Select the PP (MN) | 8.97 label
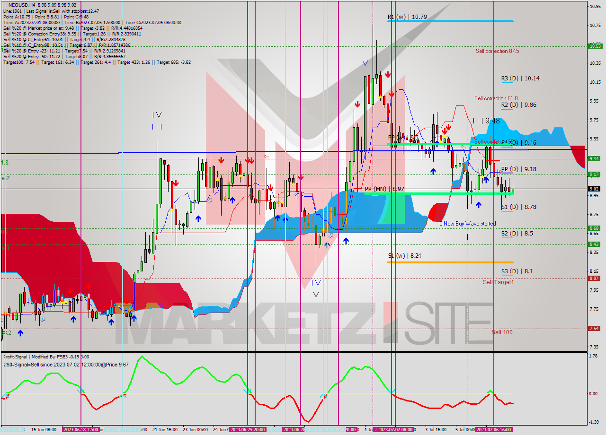This screenshot has width=606, height=435. tap(384, 189)
